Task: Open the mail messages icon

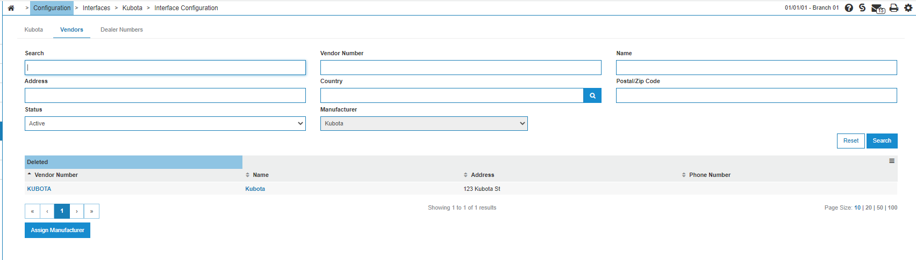Action: 877,9
